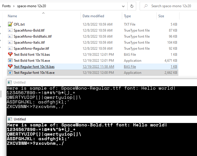
Task: Click the SpaceMono-Italic.ttf font file icon
Action: pos(10,43)
